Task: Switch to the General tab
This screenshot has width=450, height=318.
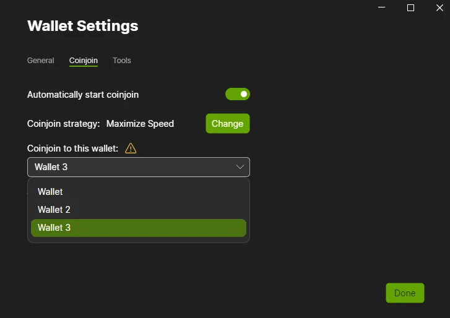Action: pos(41,61)
